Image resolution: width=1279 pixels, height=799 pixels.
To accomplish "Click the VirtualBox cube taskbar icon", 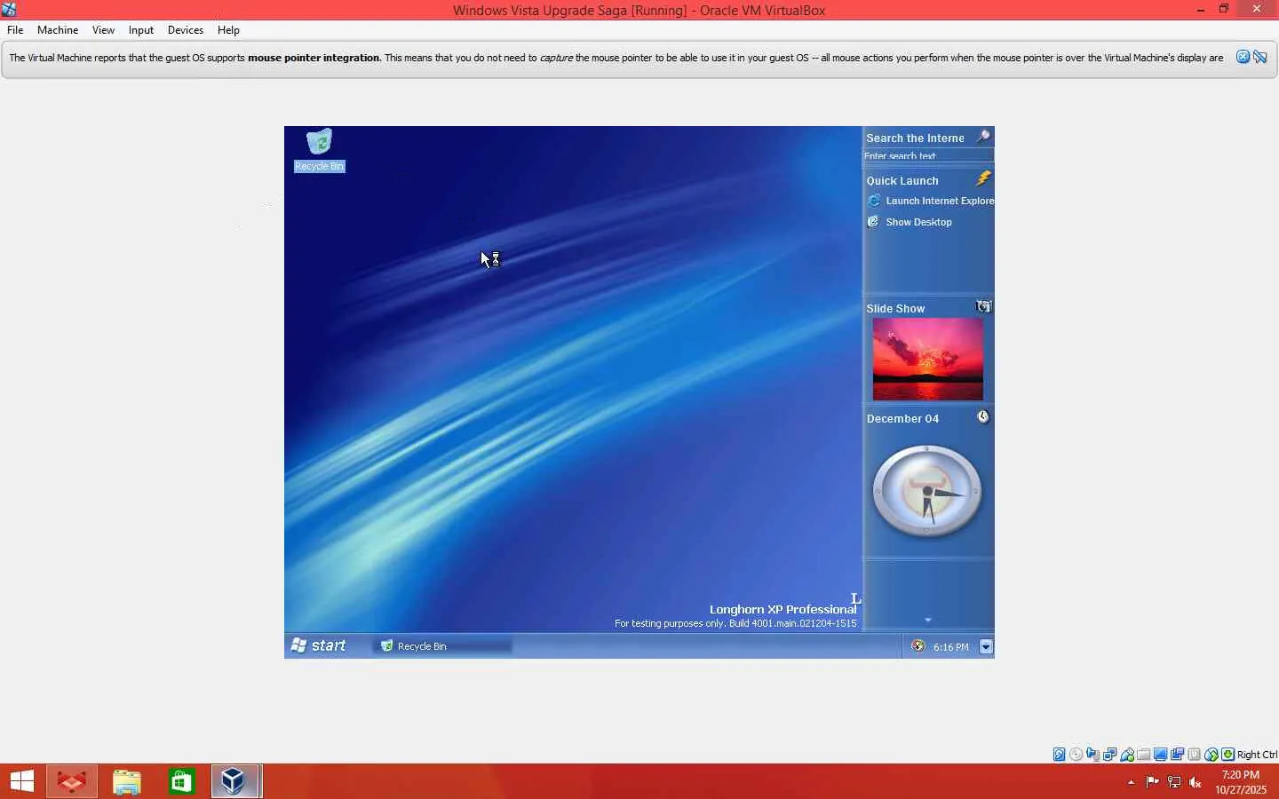I will tap(235, 781).
